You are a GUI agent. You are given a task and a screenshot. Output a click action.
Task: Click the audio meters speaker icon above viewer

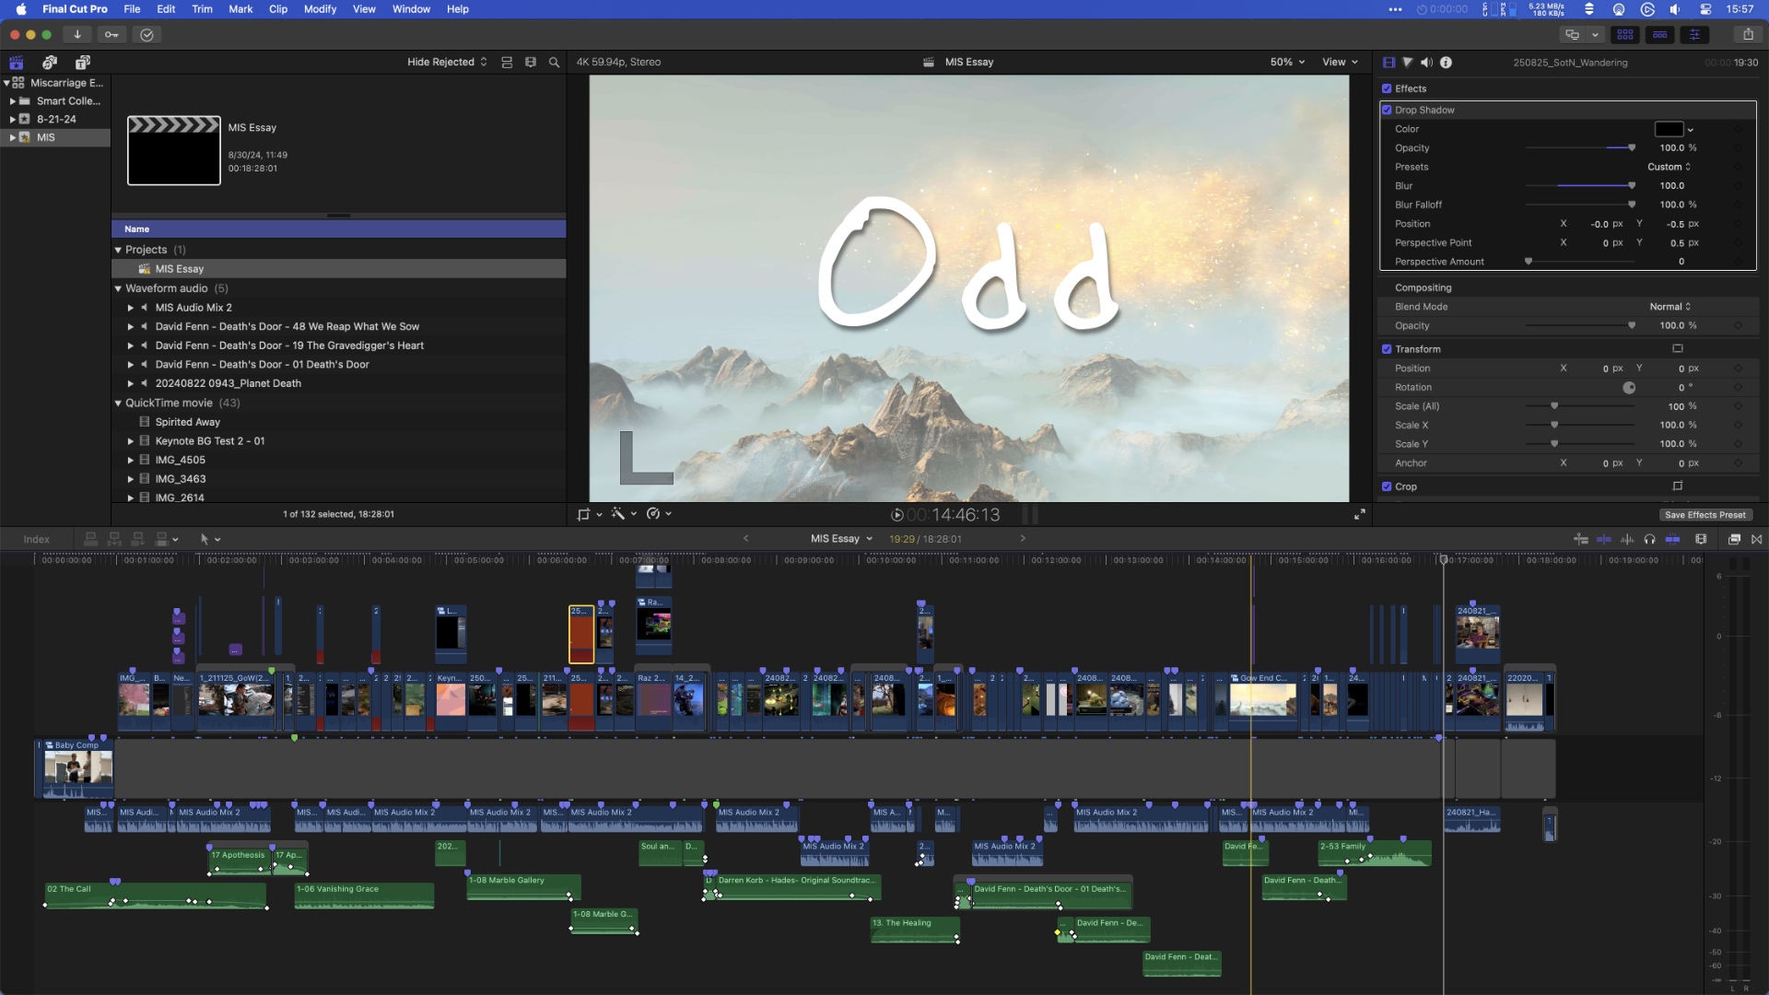1426,62
